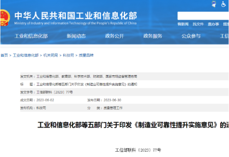Viewport: 229px width, 157px height.
Task: Go to 首页 in the breadcrumb
Action: click(x=4, y=55)
